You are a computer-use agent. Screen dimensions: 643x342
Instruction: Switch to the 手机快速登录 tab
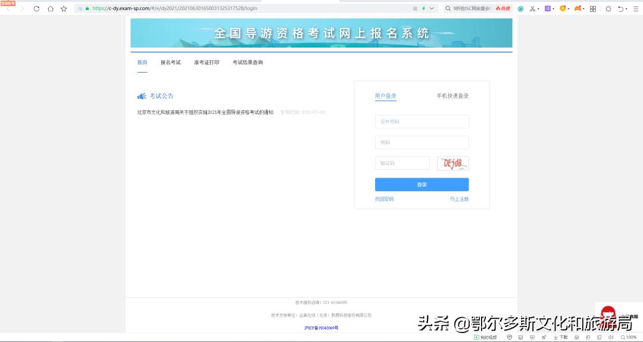(452, 96)
